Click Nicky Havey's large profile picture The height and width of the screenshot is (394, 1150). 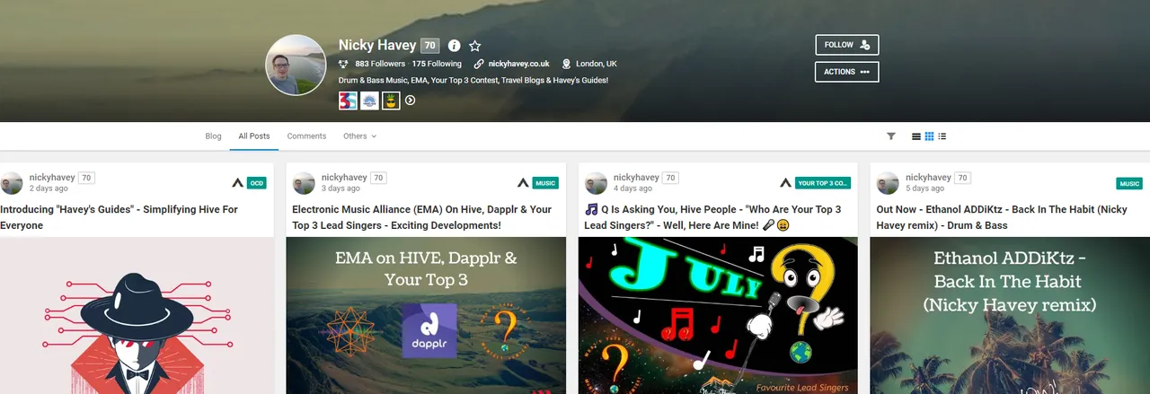pyautogui.click(x=296, y=65)
